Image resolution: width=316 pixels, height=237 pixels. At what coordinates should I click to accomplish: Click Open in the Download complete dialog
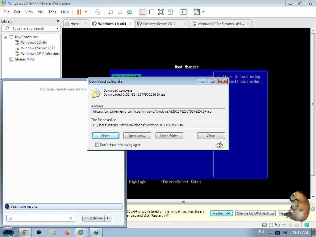click(106, 136)
